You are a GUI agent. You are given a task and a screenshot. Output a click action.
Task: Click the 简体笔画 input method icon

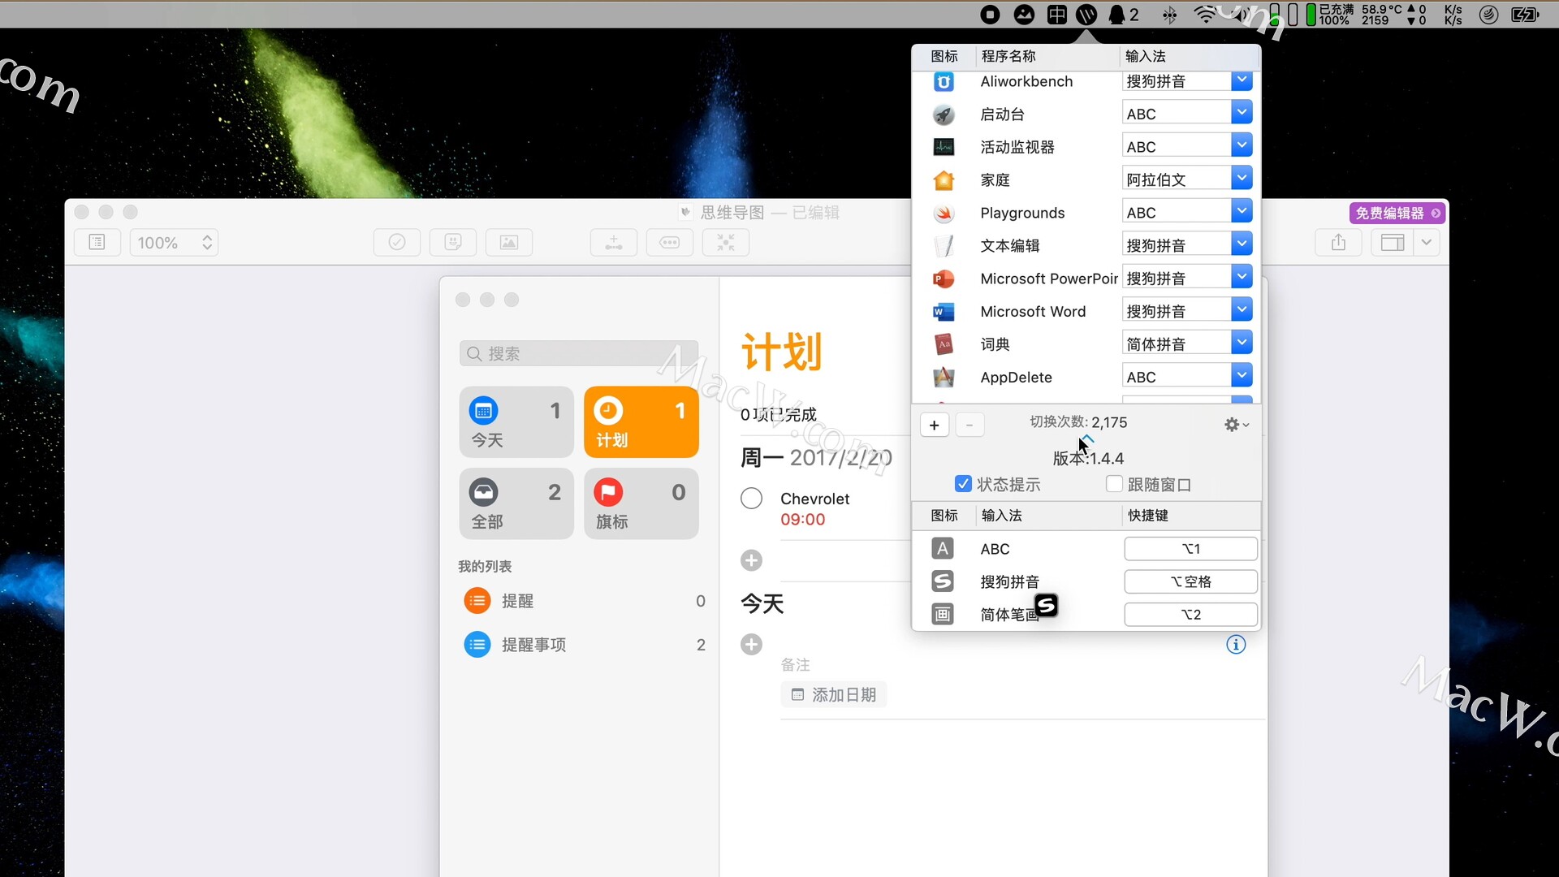coord(942,615)
